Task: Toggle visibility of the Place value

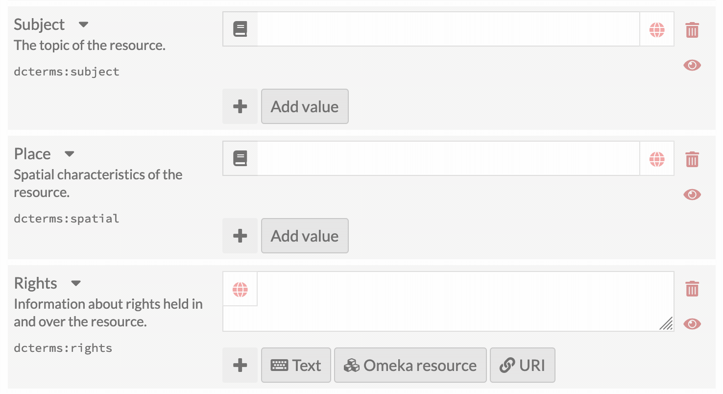Action: click(x=692, y=195)
